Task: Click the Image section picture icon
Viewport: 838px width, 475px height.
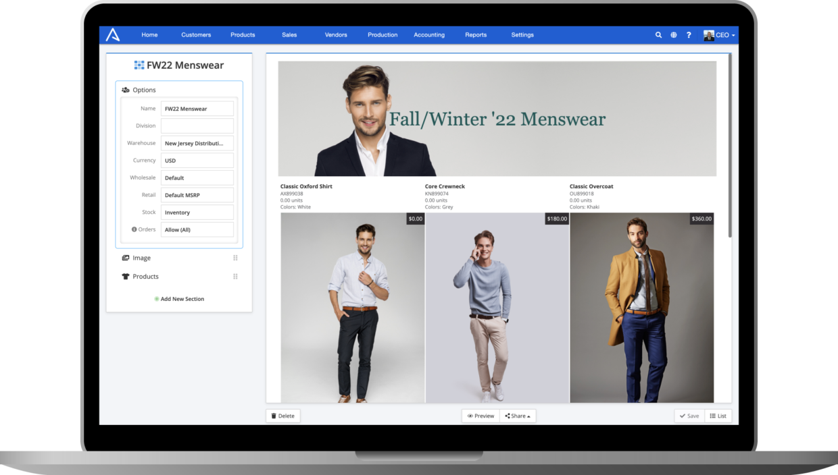Action: pos(125,258)
